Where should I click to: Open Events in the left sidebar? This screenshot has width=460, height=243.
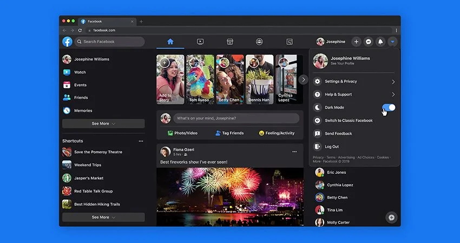80,85
